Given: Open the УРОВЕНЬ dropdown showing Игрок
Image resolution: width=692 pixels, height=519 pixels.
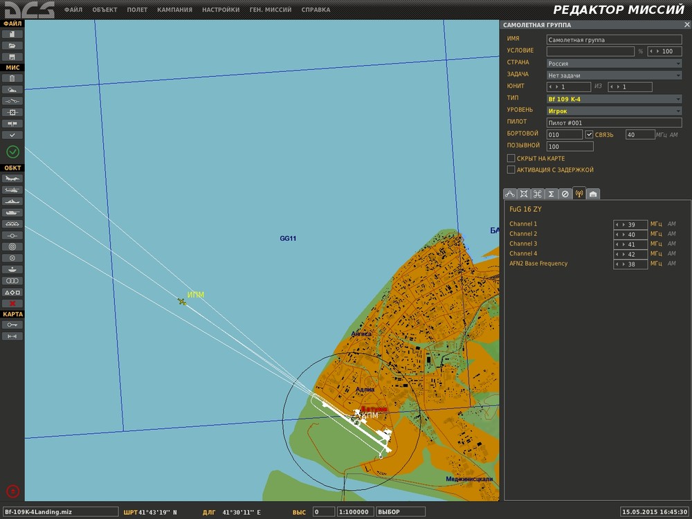Looking at the screenshot, I should 614,111.
